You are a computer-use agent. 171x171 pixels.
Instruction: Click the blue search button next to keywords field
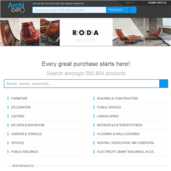tap(163, 84)
